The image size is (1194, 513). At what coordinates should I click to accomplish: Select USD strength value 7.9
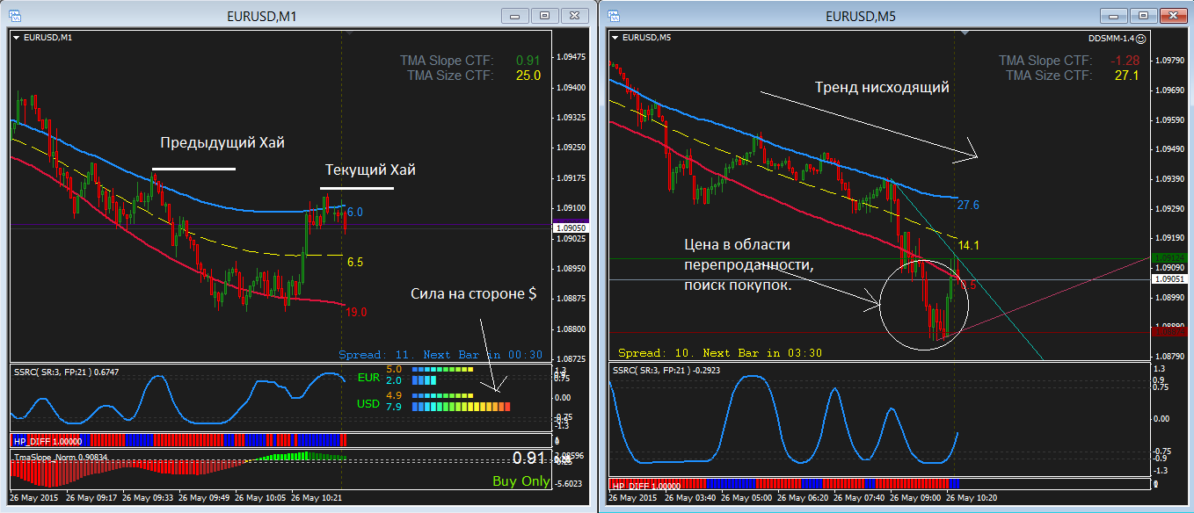pos(394,407)
